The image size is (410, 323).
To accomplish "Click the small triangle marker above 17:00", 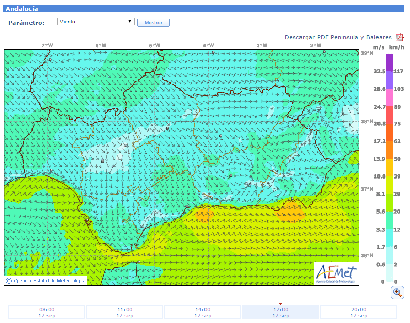I will pos(280,303).
